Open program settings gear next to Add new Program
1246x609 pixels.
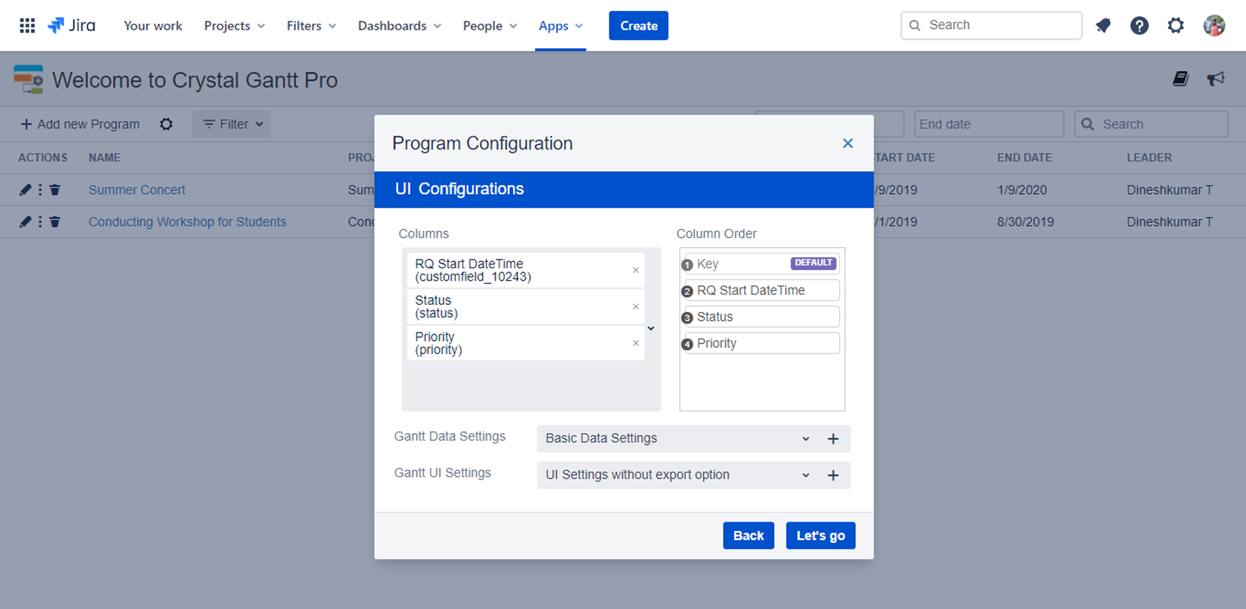point(166,125)
